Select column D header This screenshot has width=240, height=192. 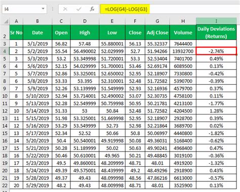85,21
